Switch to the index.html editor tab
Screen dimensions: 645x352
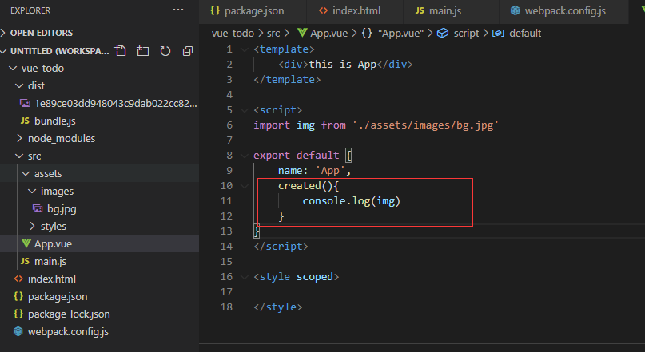click(355, 11)
